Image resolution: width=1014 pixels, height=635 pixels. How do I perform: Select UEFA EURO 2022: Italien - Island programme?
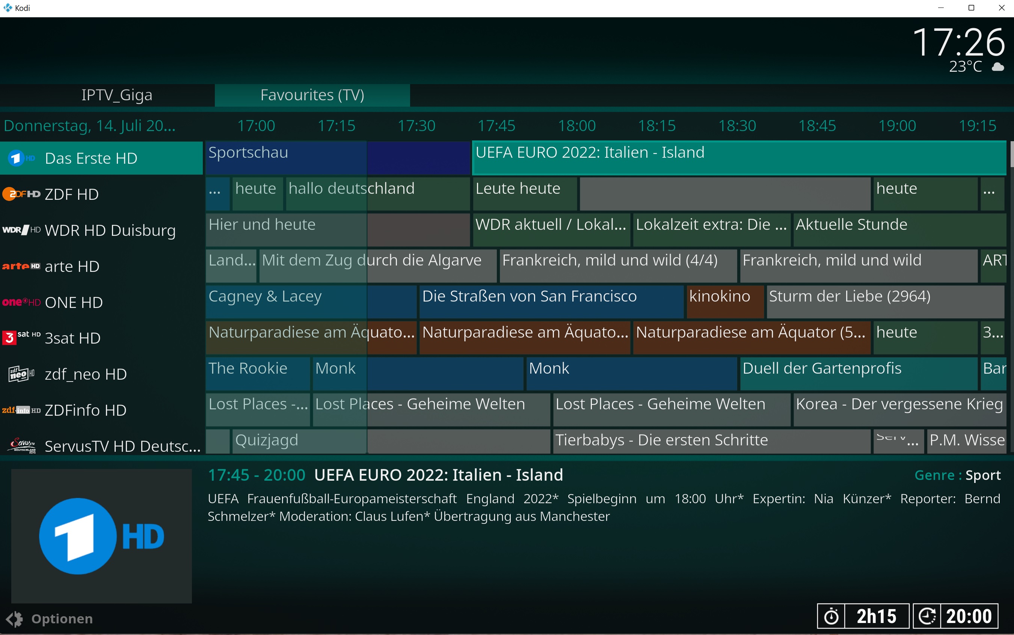coord(739,158)
